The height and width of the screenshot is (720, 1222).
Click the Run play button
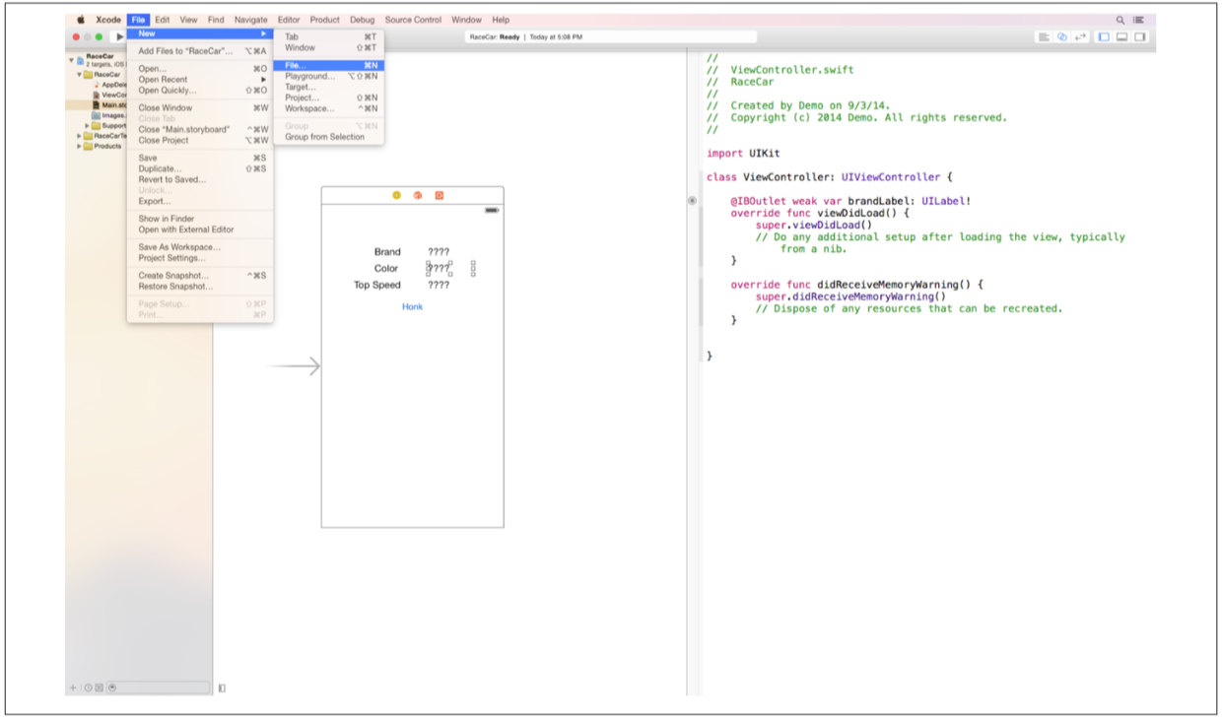coord(120,37)
